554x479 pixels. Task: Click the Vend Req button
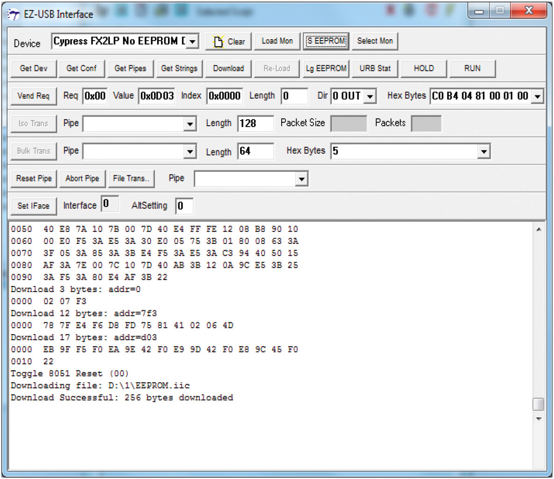click(x=33, y=96)
